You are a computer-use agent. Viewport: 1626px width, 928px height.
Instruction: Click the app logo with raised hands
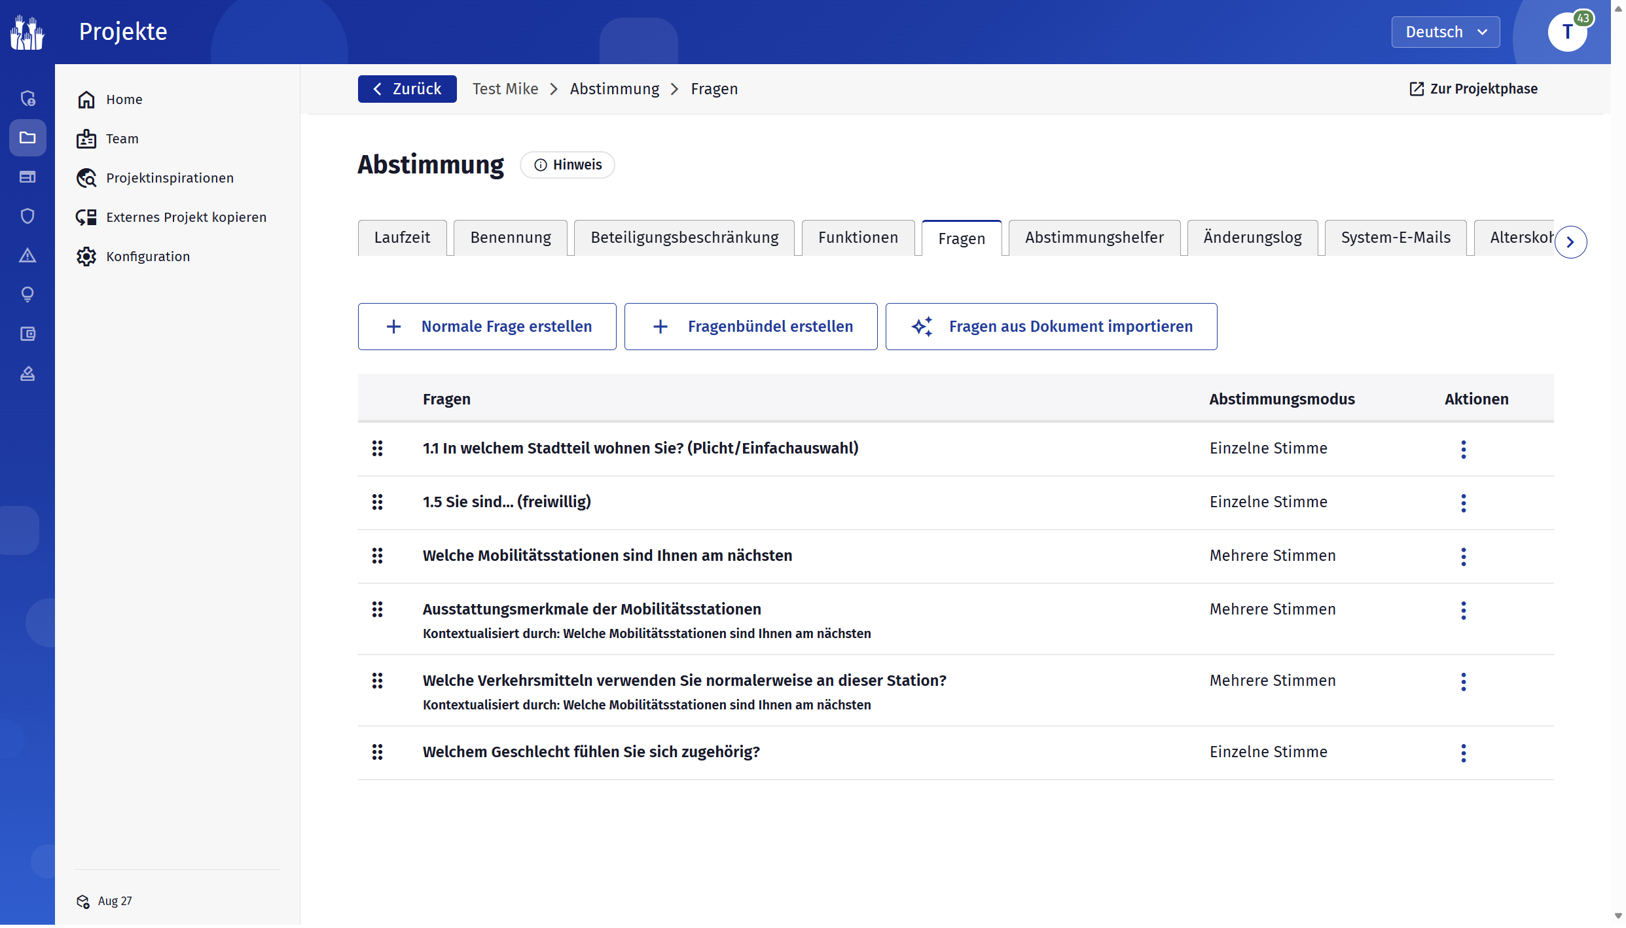27,32
